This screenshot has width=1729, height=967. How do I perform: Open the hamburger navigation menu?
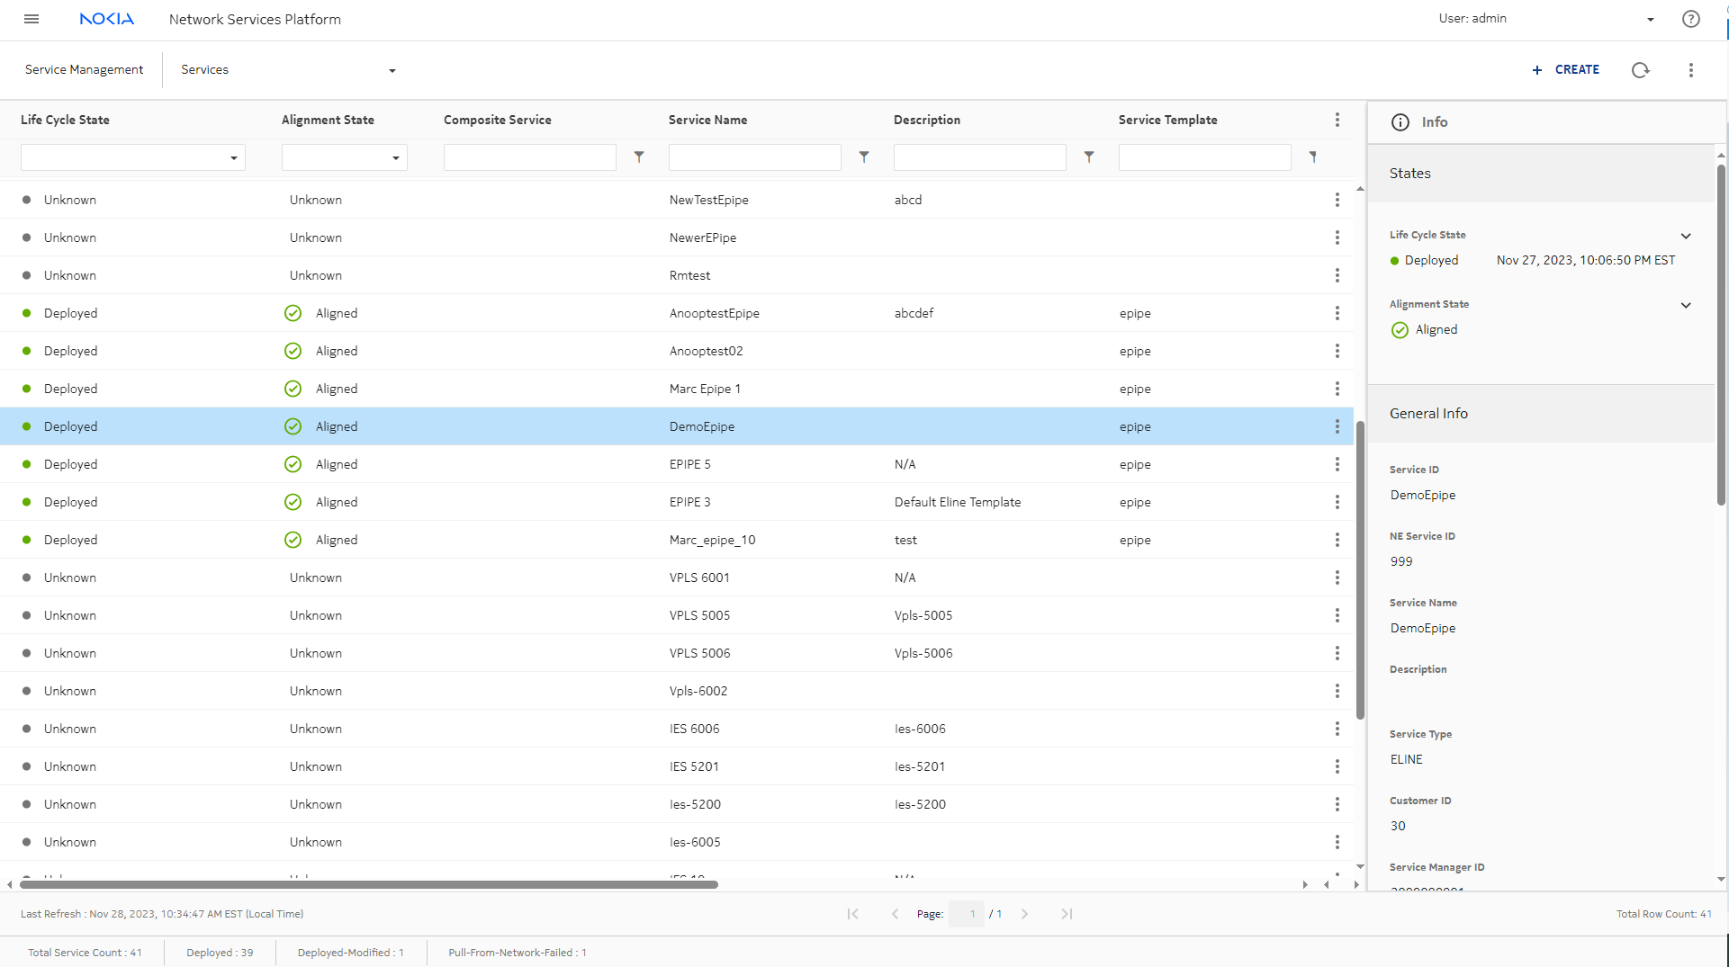[x=32, y=19]
